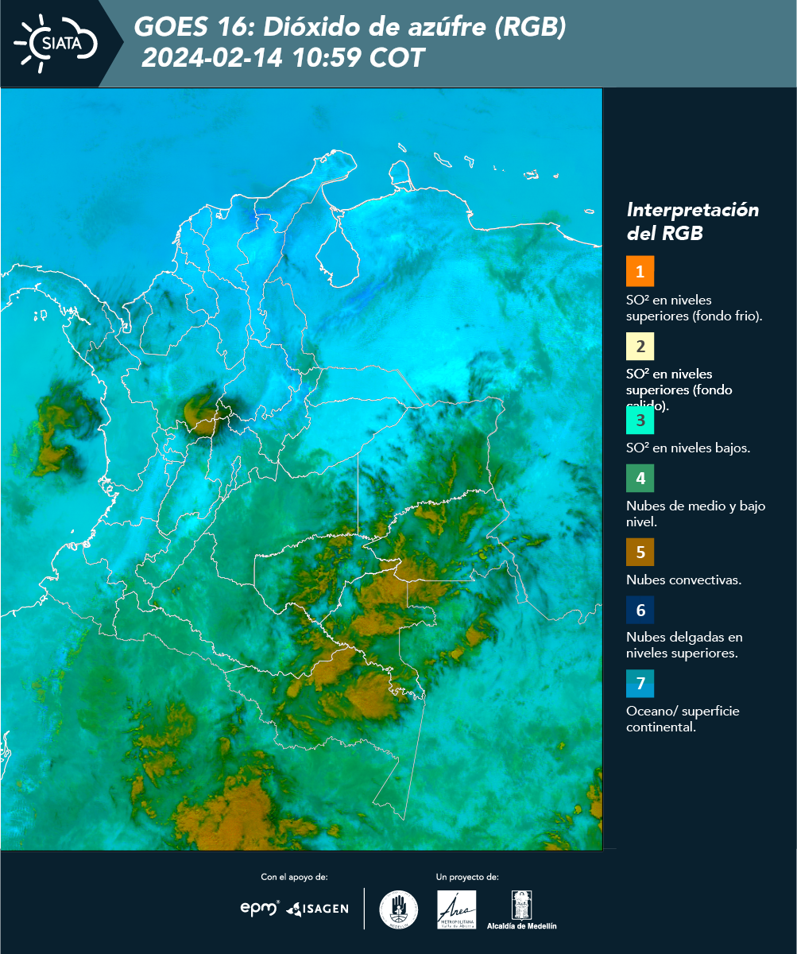
Task: Click the Área Metropolitana logo
Action: click(457, 909)
